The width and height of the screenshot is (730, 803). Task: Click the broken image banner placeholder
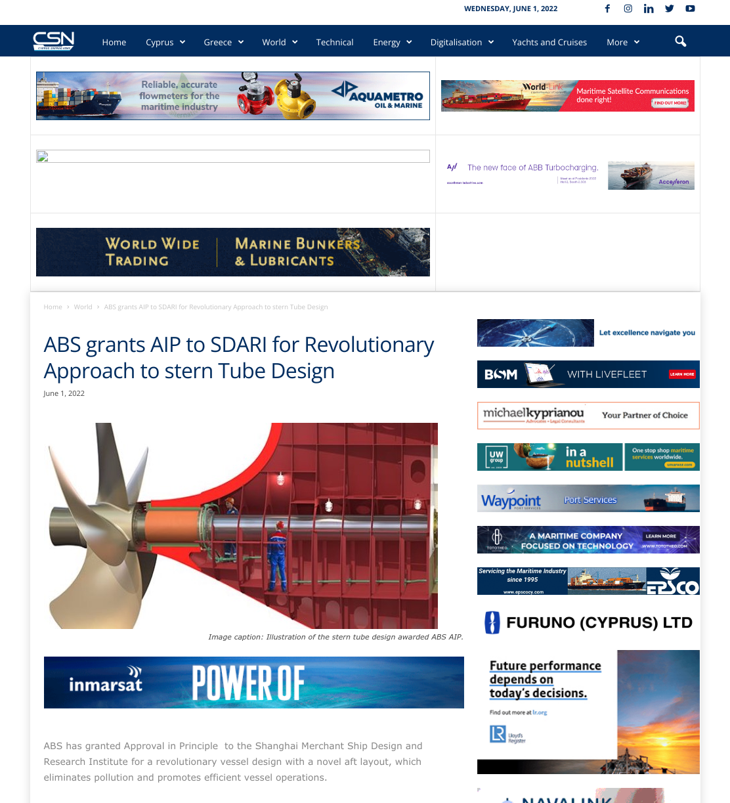pyautogui.click(x=233, y=156)
